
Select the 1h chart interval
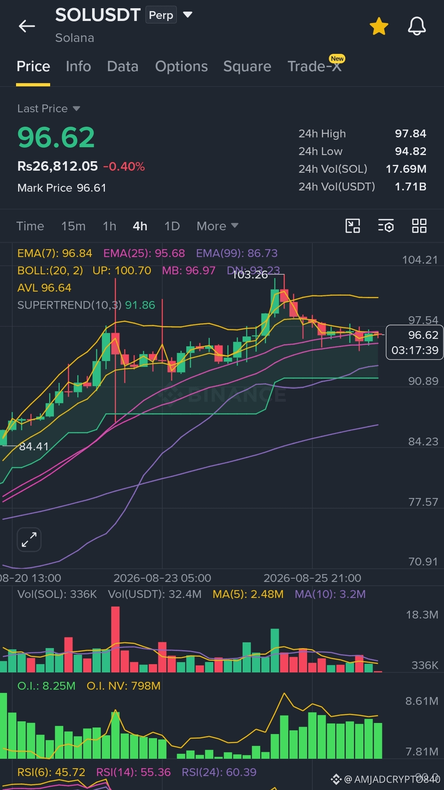coord(109,226)
